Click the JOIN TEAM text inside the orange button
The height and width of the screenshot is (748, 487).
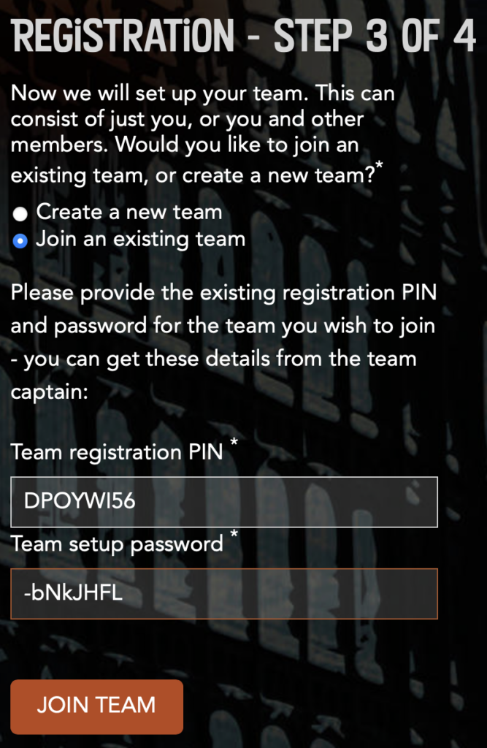click(97, 705)
